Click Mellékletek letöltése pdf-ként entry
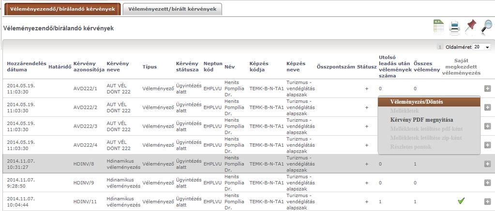 [426, 129]
